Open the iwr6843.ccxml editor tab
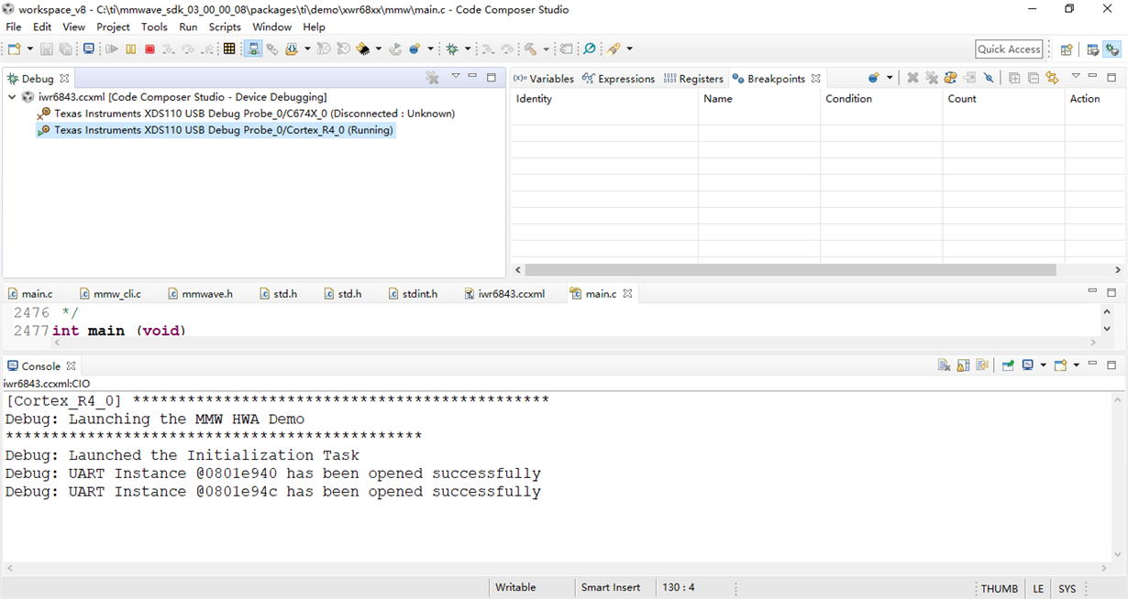 coord(504,294)
